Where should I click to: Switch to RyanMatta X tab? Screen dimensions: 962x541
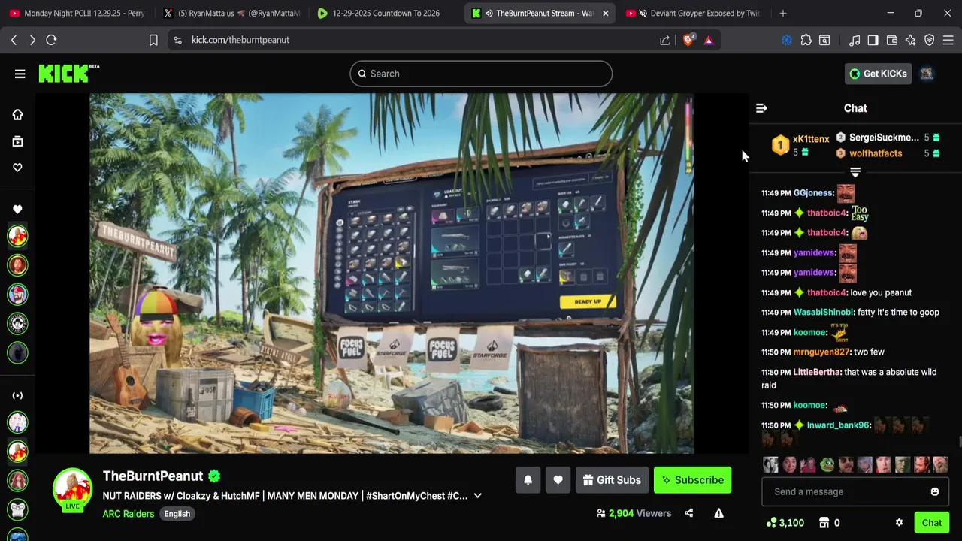tap(231, 13)
